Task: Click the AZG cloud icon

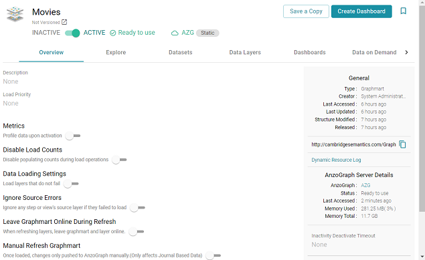Action: point(175,33)
